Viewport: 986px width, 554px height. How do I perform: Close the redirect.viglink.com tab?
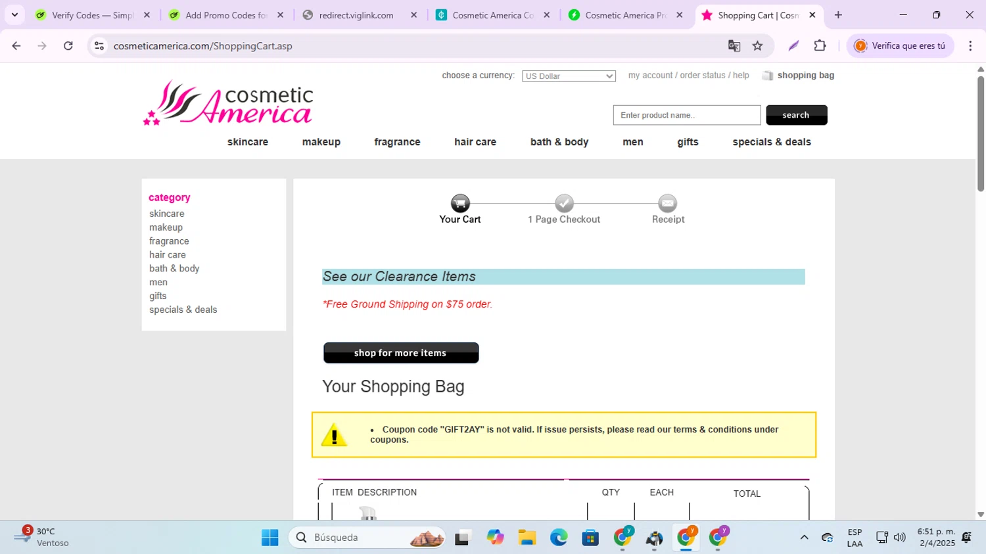413,14
